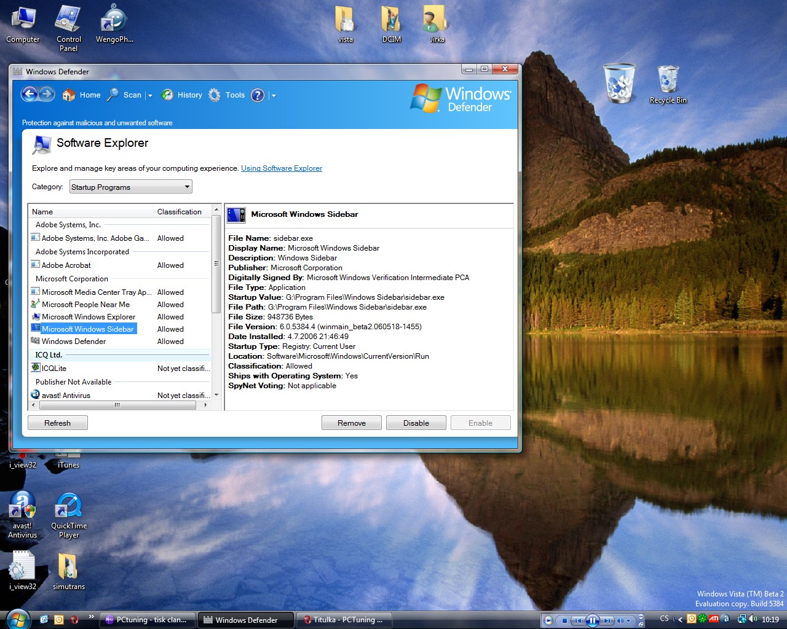The height and width of the screenshot is (629, 787).
Task: Select Microsoft Media Center Tray Ap... entry
Action: (120, 292)
